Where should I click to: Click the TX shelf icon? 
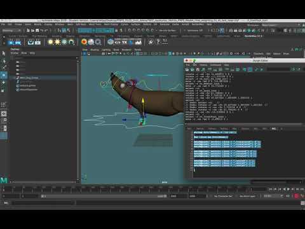click(x=125, y=42)
